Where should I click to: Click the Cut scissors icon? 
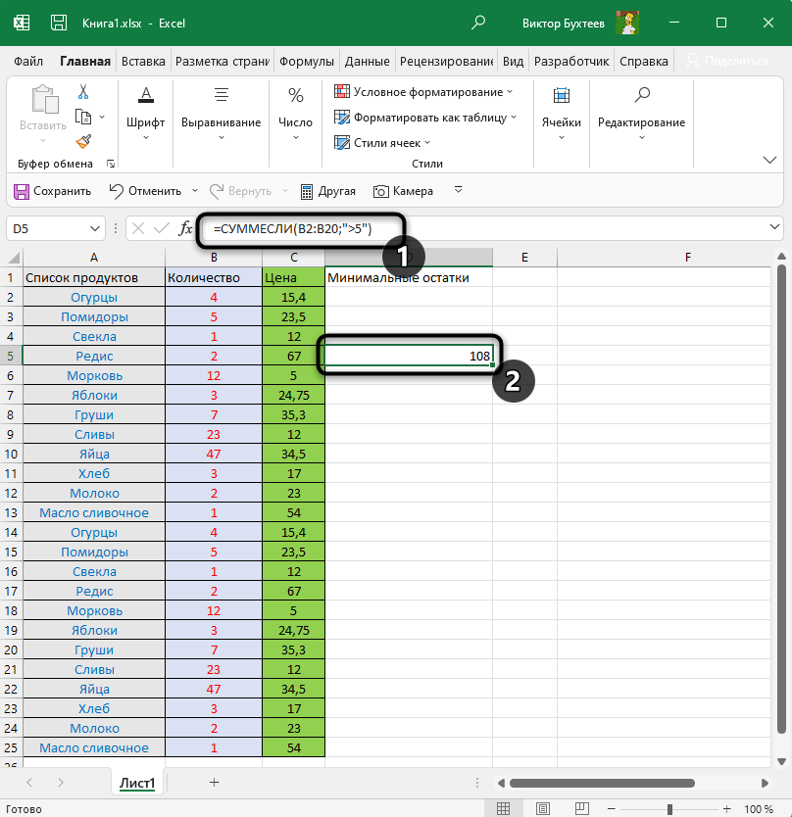coord(83,92)
